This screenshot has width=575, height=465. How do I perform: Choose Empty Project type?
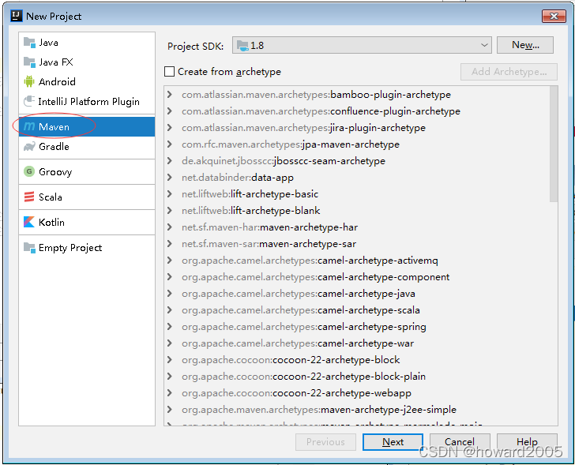(87, 247)
